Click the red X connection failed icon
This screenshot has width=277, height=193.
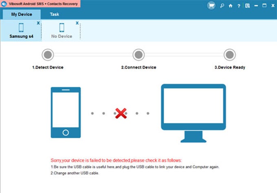pyautogui.click(x=121, y=113)
